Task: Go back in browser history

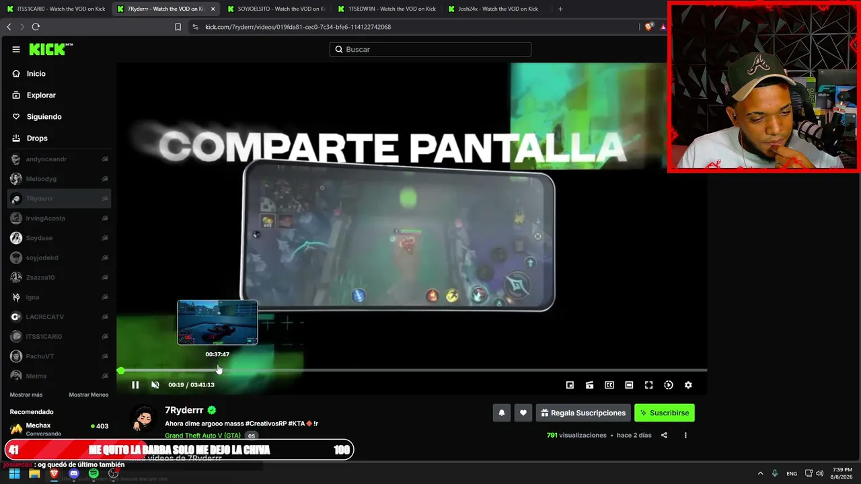Action: 9,27
